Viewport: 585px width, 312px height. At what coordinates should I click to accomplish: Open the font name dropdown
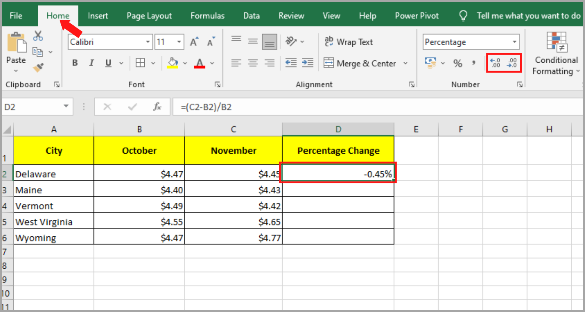coord(147,42)
